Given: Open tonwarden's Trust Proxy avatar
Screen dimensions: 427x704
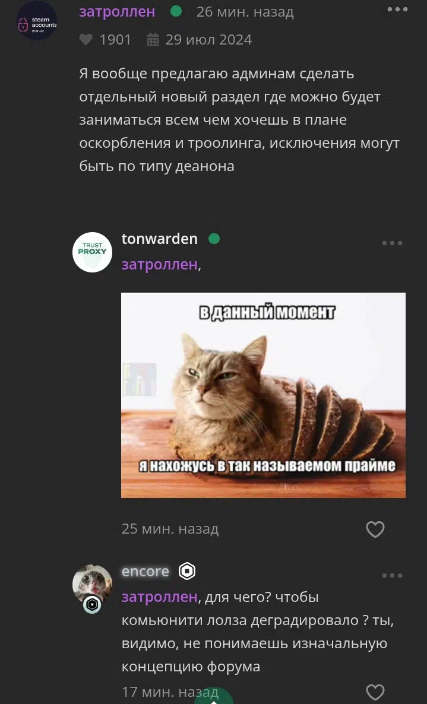Looking at the screenshot, I should [x=92, y=252].
